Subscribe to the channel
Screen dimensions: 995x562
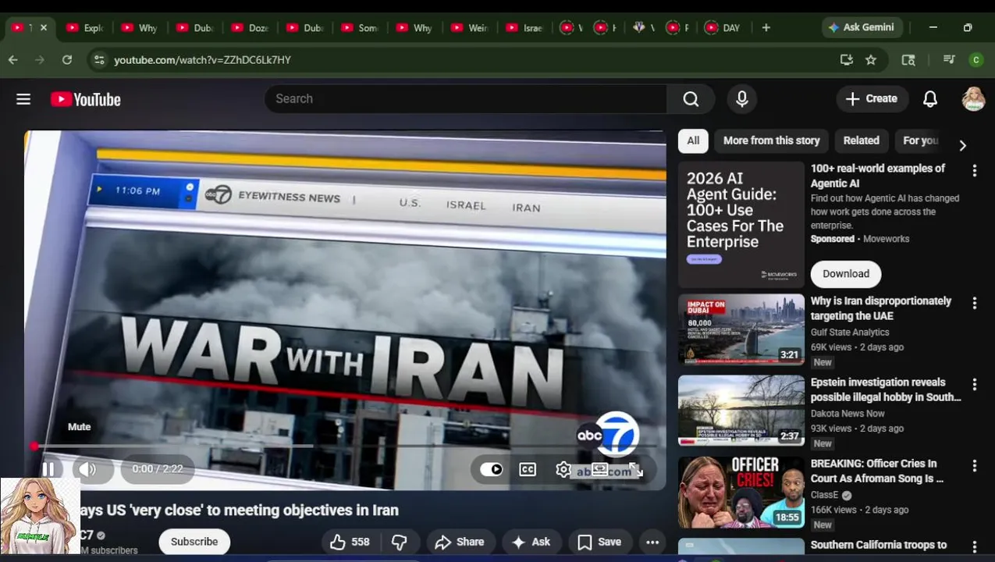194,542
